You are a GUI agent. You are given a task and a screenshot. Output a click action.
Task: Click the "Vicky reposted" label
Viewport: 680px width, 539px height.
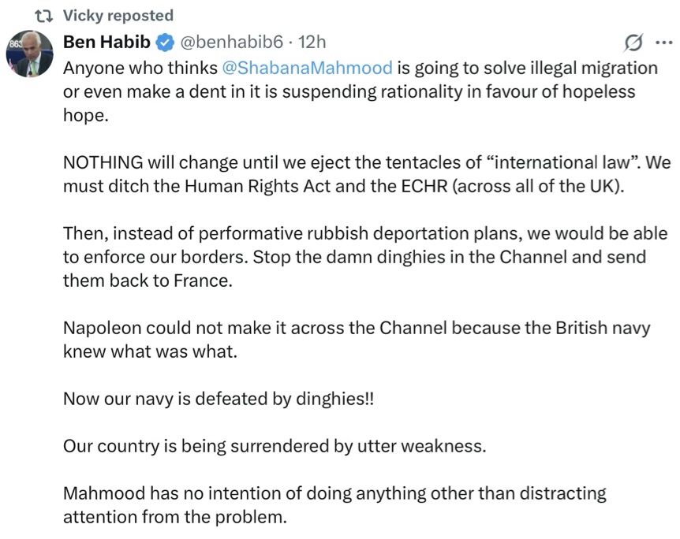[x=118, y=16]
